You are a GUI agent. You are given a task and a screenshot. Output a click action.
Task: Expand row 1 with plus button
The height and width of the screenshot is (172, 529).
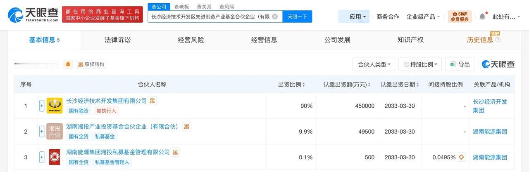coord(42,106)
